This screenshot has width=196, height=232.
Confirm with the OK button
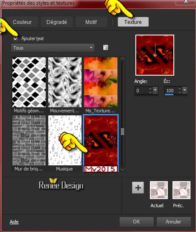pos(136,222)
